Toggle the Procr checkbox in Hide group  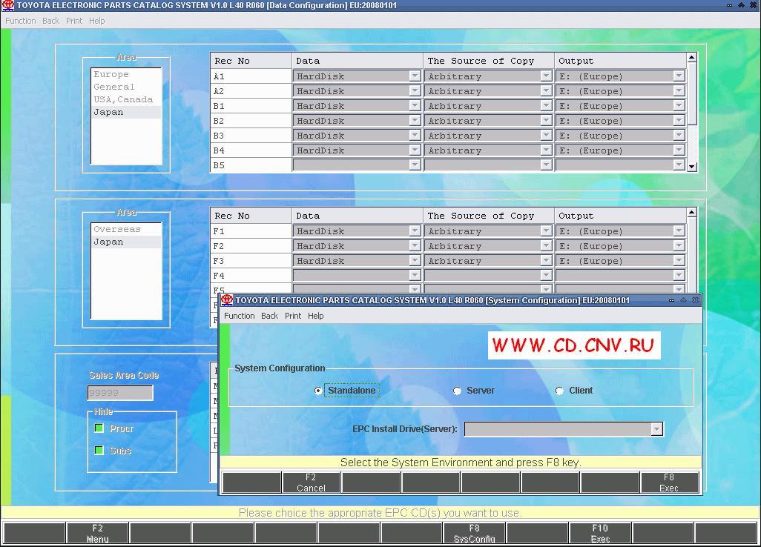coord(99,428)
